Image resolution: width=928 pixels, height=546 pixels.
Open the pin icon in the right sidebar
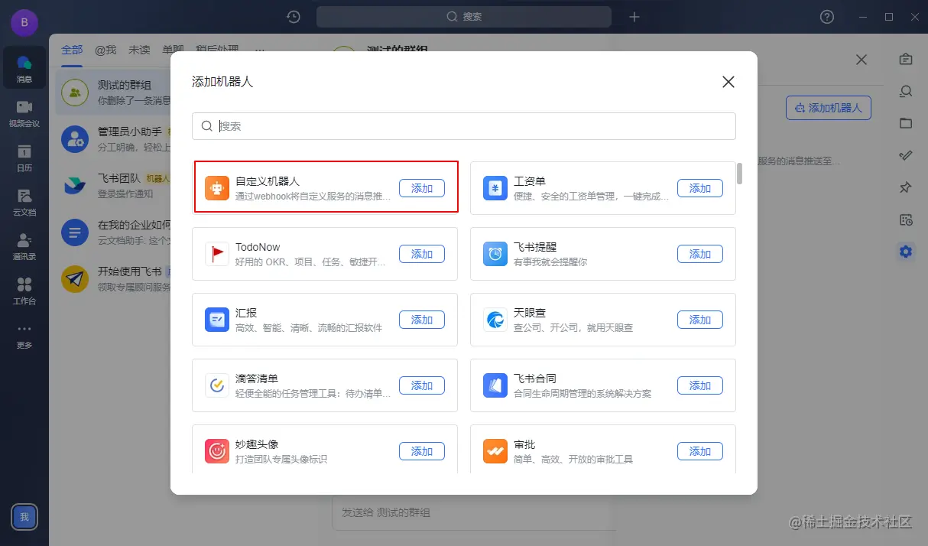pyautogui.click(x=906, y=187)
